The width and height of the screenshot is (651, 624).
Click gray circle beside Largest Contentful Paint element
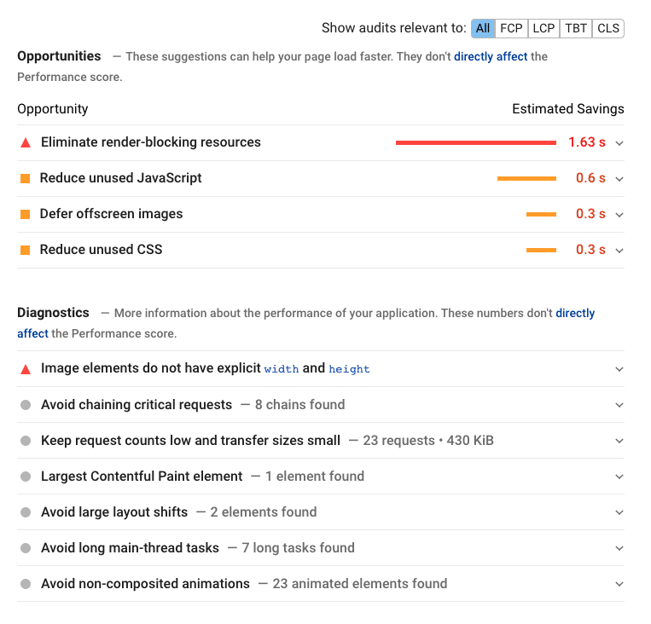tap(26, 477)
